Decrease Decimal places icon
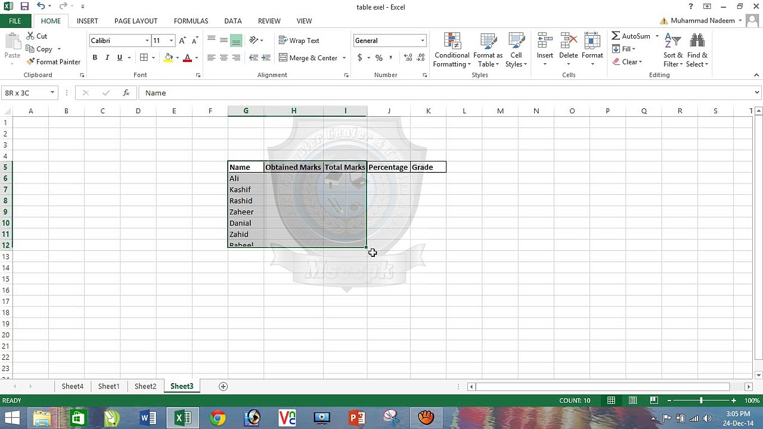 coord(420,58)
